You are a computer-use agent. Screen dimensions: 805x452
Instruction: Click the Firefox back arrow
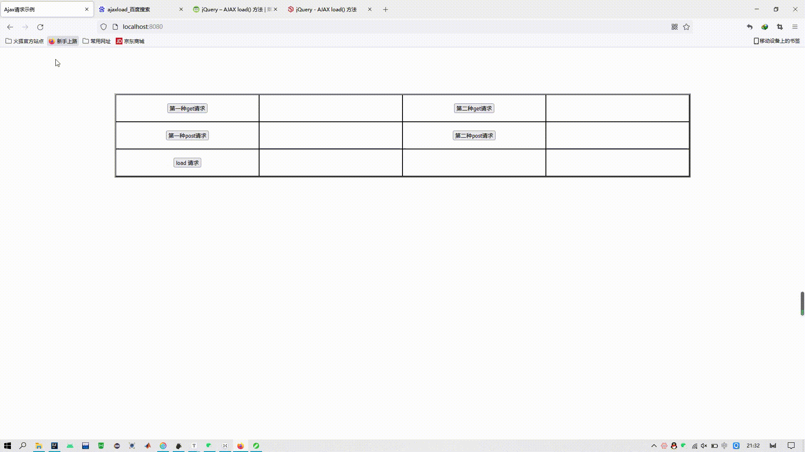pyautogui.click(x=10, y=27)
